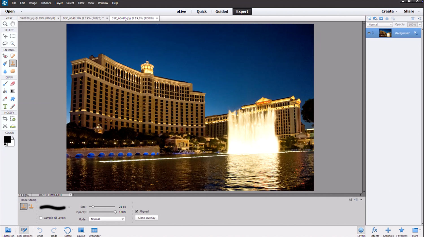Open the layer blending mode Normal dropdown
The image size is (424, 237).
[x=380, y=25]
